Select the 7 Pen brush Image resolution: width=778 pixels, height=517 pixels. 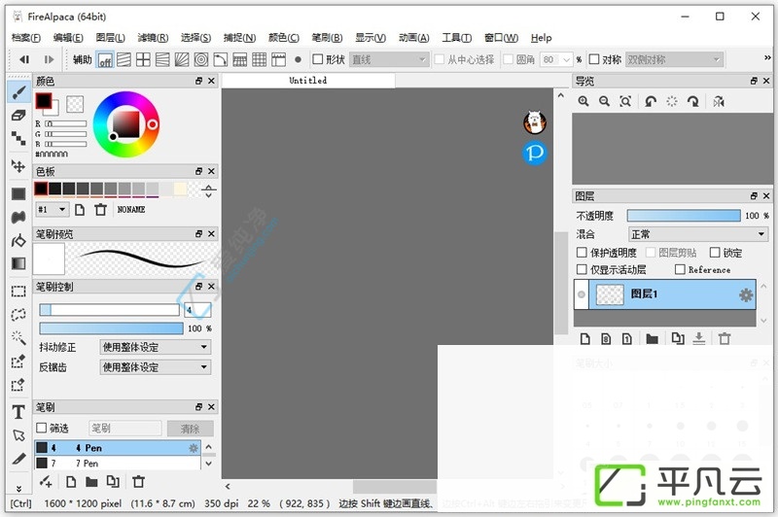point(118,463)
